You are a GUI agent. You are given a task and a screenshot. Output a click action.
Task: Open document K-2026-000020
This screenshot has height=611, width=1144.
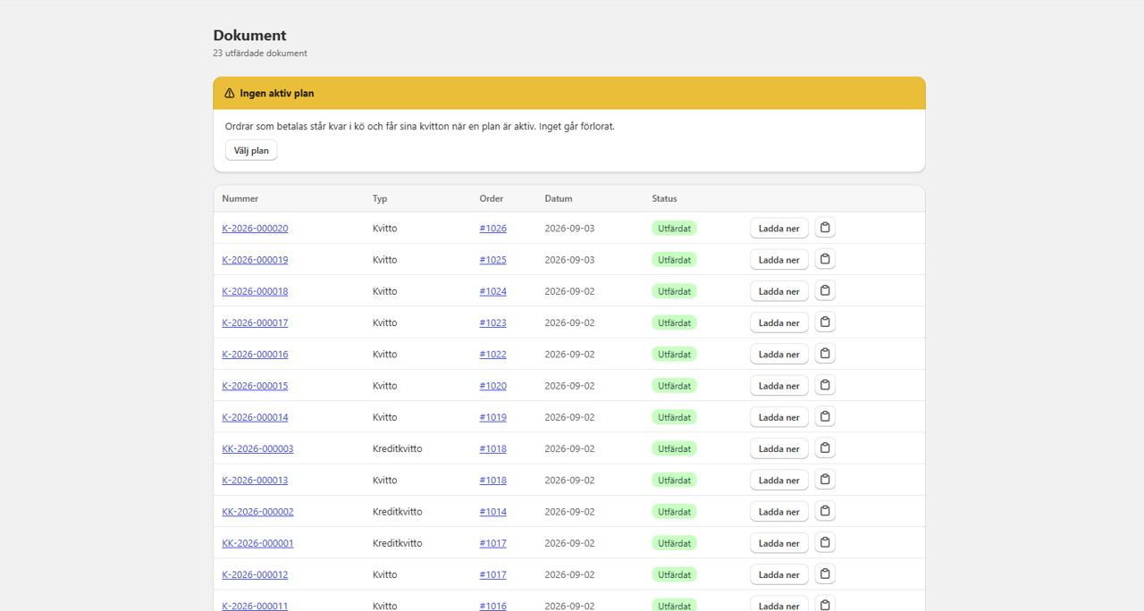pyautogui.click(x=255, y=228)
